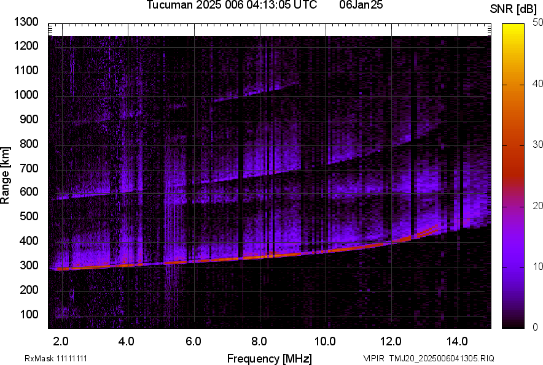Click the 2.0 MHz frequency tick label
This screenshot has height=365, width=543.
(61, 340)
